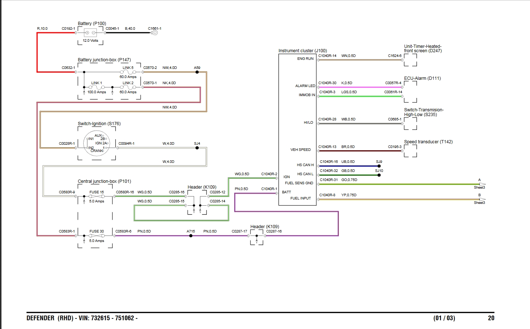Click the C1661-1 ground ring terminal
This screenshot has height=329, width=530.
(154, 33)
